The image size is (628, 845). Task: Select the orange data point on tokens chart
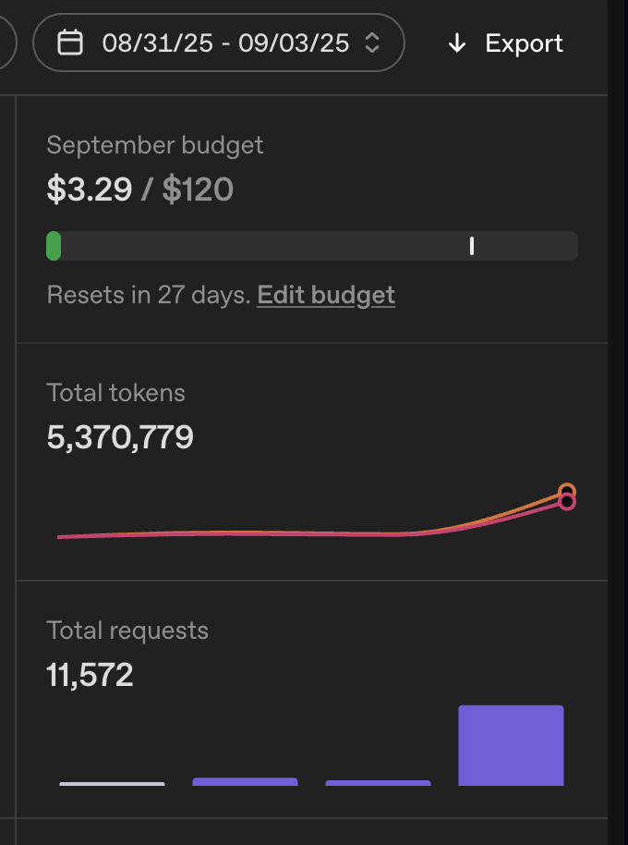tap(567, 491)
